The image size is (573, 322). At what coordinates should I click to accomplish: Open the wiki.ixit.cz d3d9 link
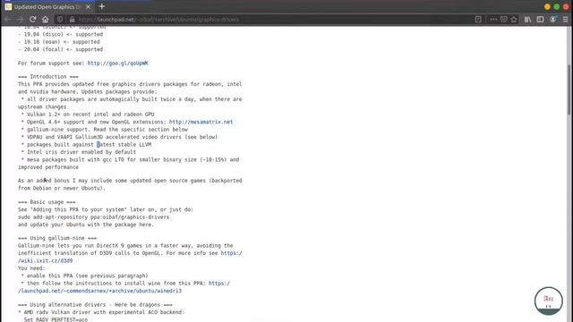point(130,257)
